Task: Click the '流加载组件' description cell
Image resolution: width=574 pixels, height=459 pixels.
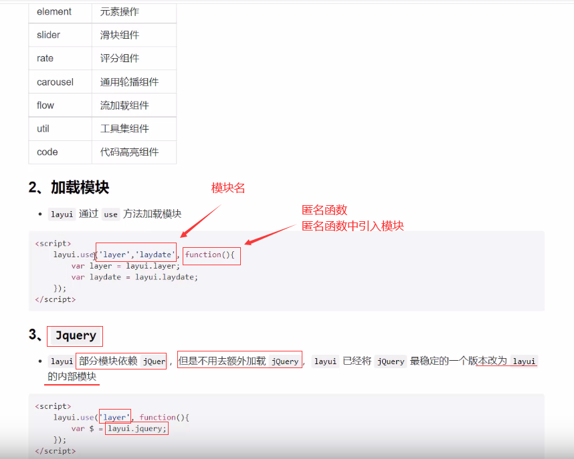Action: click(x=134, y=106)
